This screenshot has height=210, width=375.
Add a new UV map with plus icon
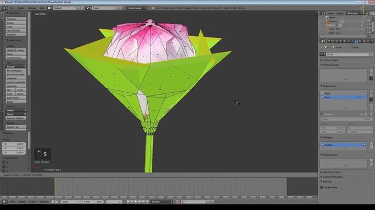coord(371,143)
